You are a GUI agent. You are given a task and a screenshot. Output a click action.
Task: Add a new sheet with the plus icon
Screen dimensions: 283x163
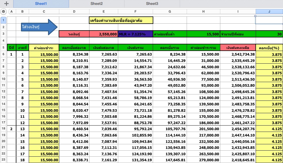(x=7, y=4)
